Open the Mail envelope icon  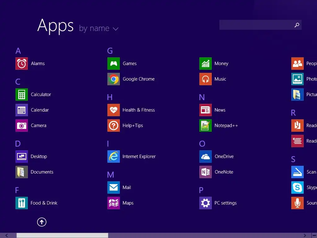[x=114, y=187]
